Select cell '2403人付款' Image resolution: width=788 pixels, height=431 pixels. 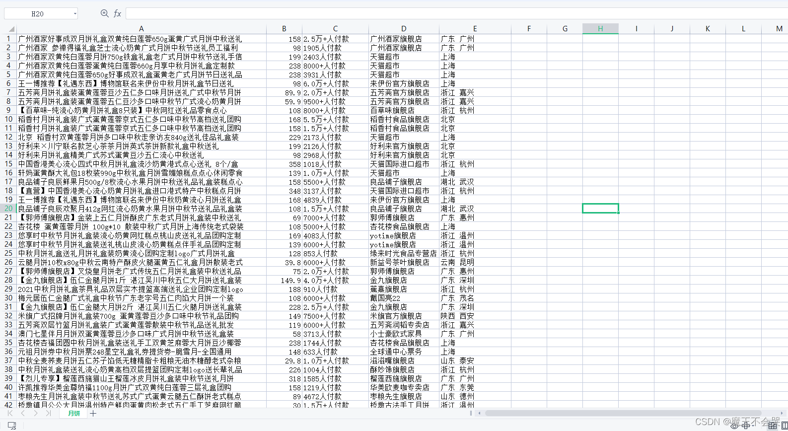point(335,57)
